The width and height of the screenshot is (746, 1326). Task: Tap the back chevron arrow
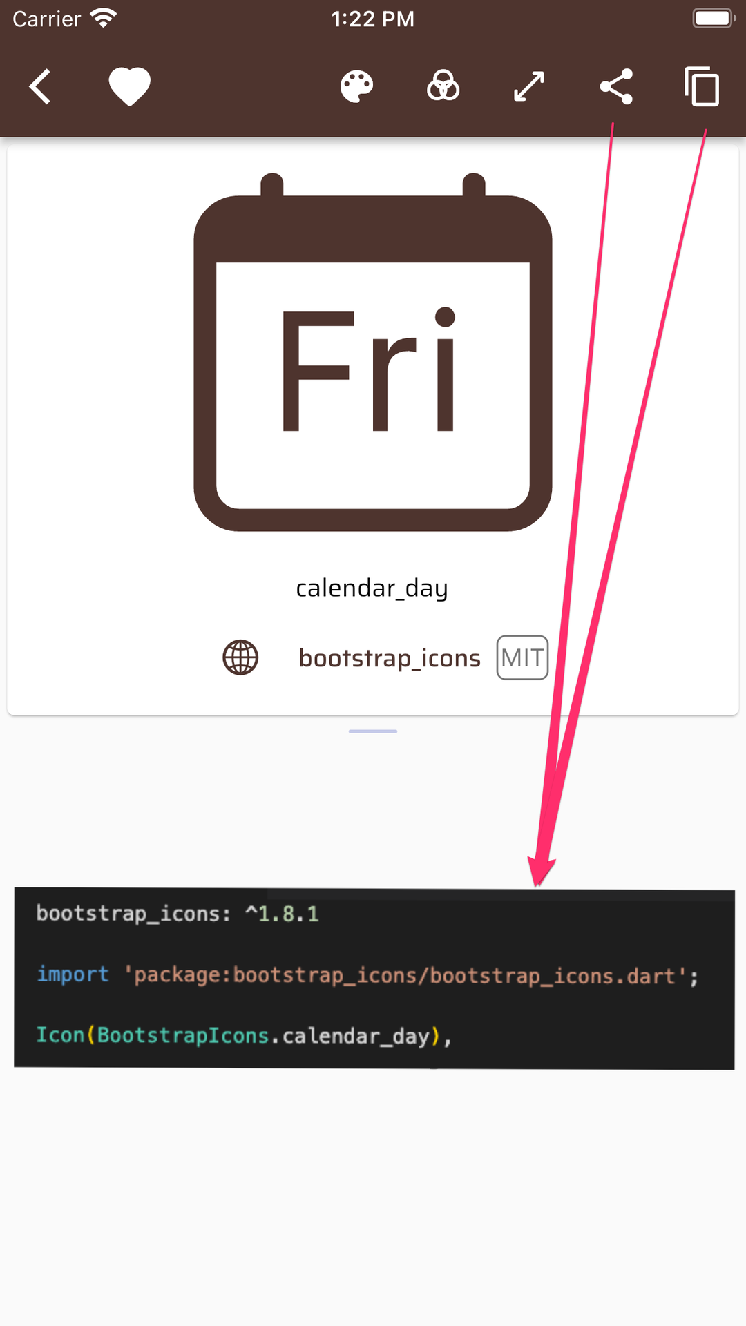(x=41, y=87)
